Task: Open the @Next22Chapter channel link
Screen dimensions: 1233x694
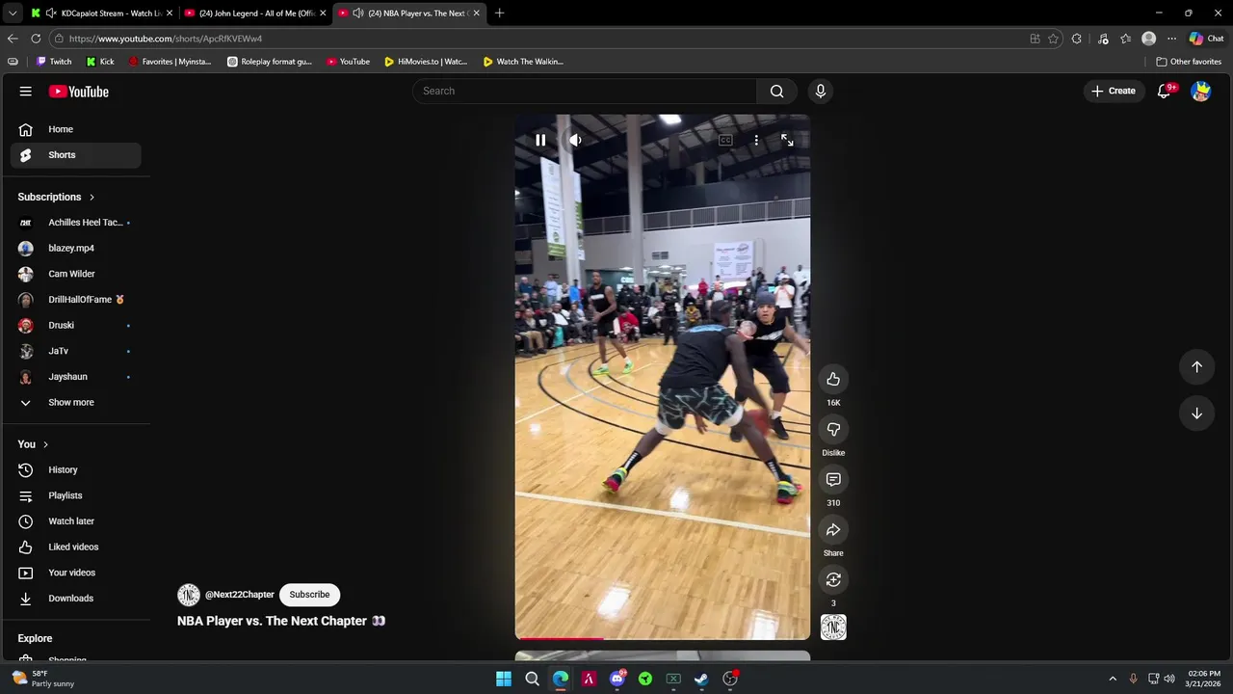Action: coord(240,595)
